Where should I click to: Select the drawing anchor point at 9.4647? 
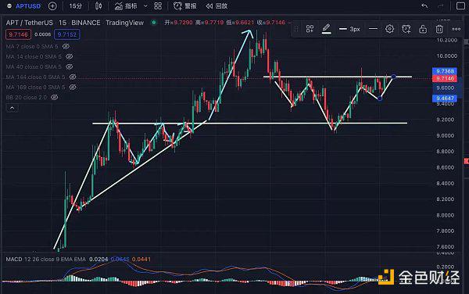(380, 99)
